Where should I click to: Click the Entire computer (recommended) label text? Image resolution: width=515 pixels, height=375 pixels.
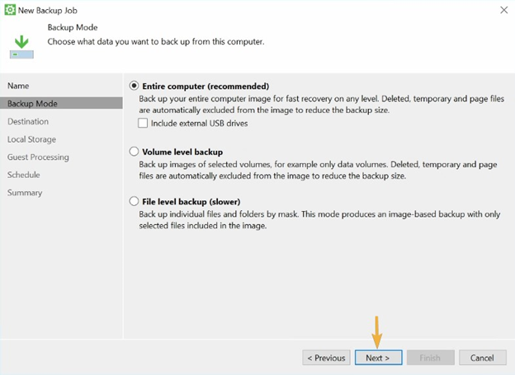pyautogui.click(x=206, y=86)
